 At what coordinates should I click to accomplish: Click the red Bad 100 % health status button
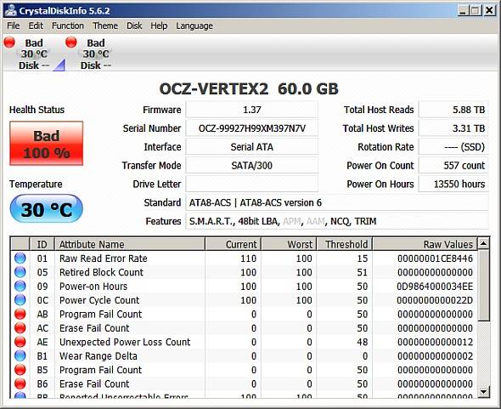(x=47, y=144)
